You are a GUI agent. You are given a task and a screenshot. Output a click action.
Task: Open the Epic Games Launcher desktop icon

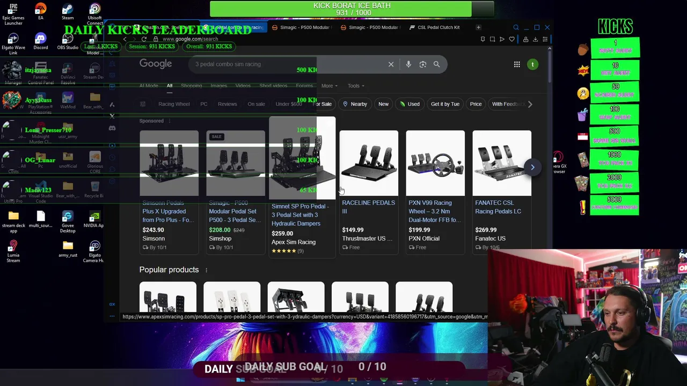pyautogui.click(x=13, y=14)
